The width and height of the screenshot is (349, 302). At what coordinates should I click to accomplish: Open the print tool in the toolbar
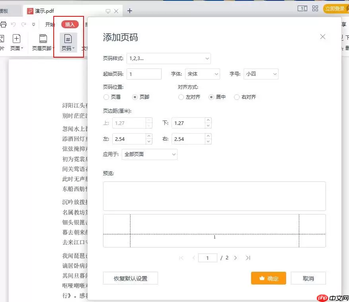(4, 25)
